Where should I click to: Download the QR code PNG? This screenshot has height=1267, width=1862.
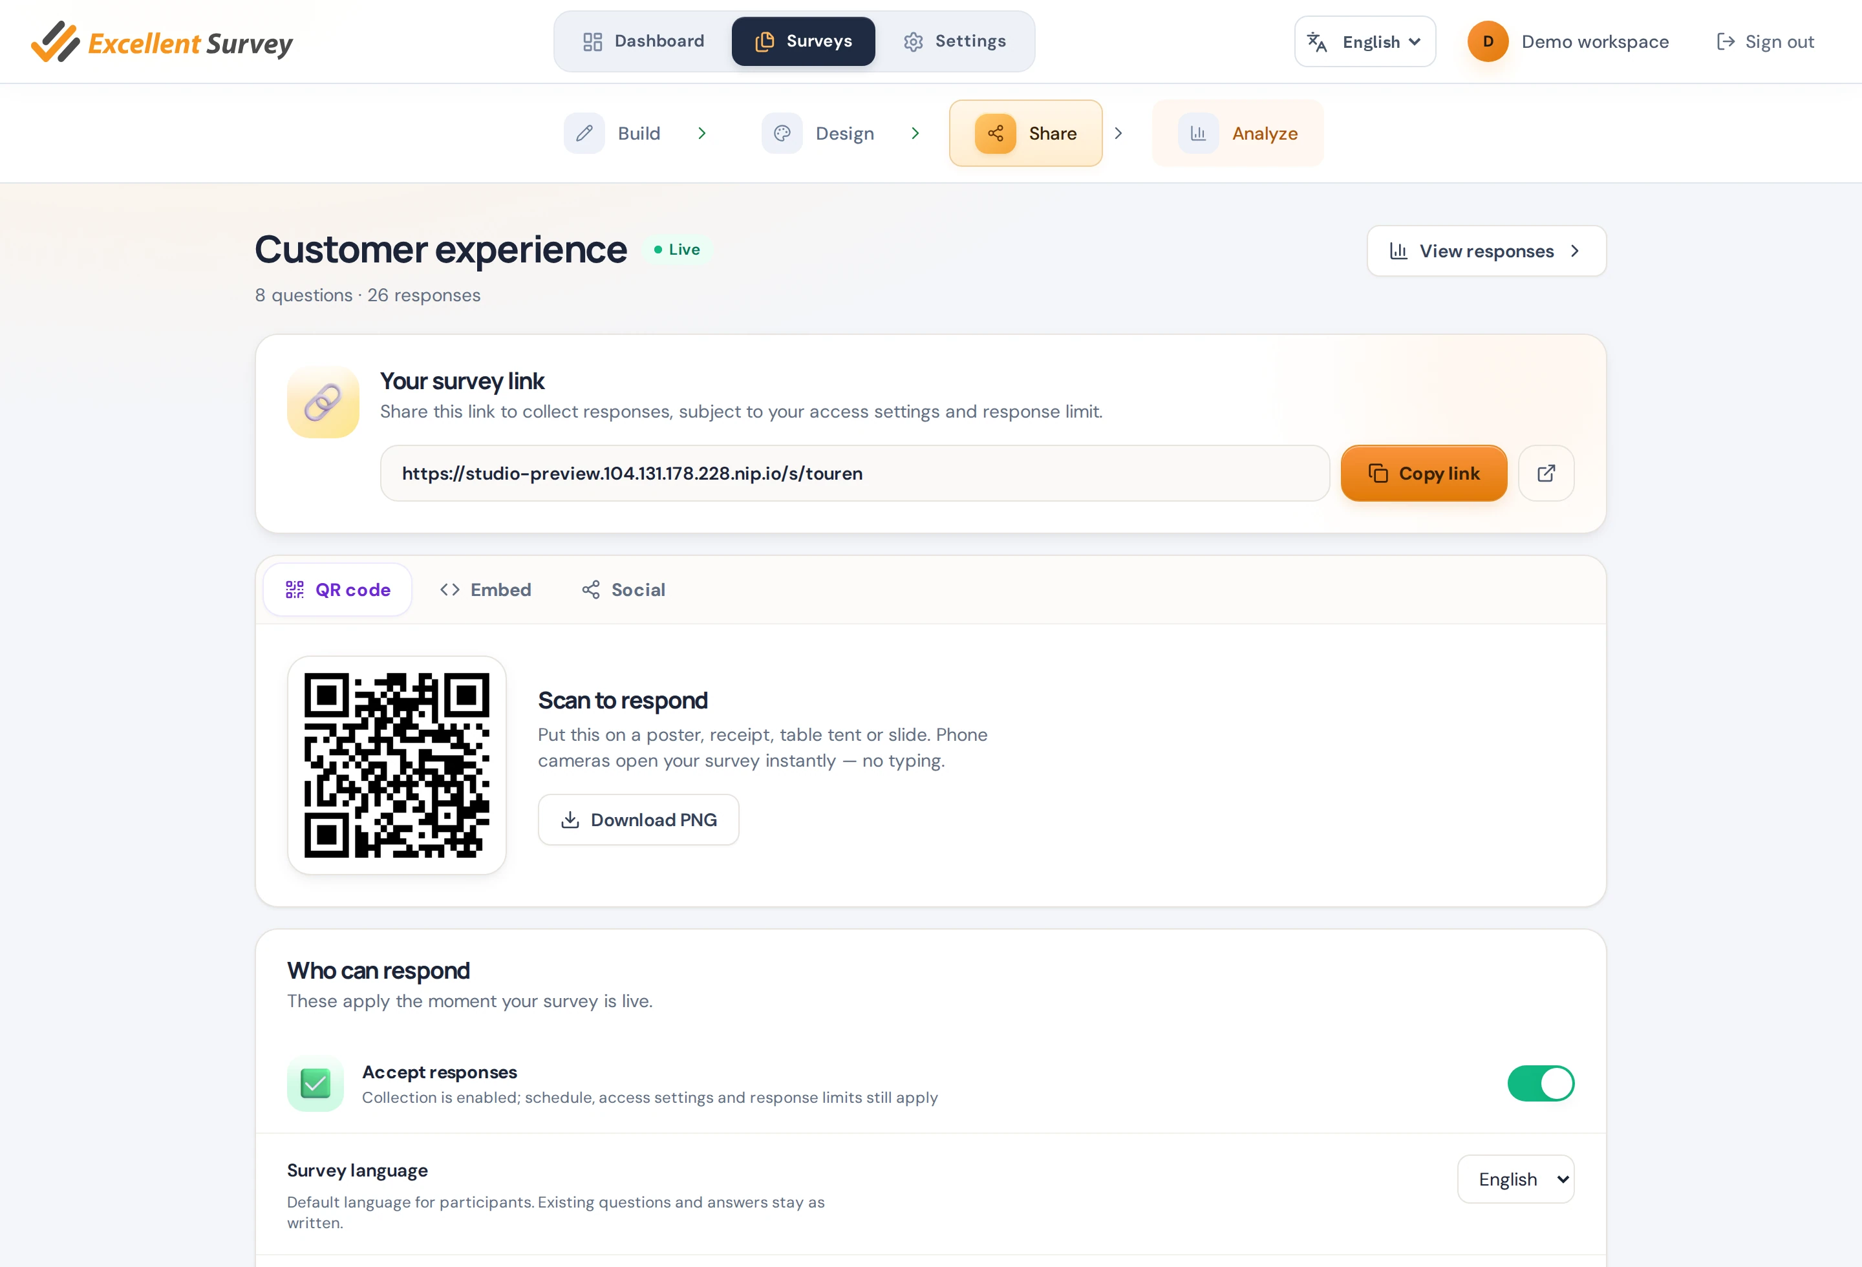[x=637, y=819]
